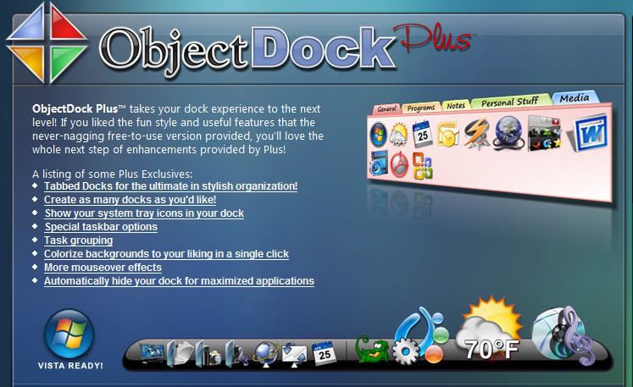
Task: Open the globe icon in the tabbed dock
Action: (508, 133)
